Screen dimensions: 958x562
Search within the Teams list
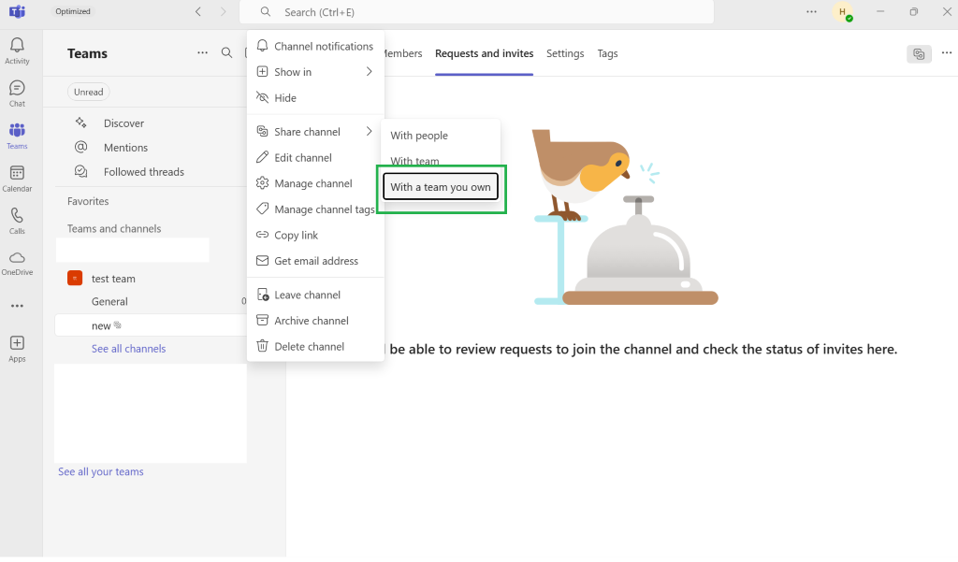point(226,53)
